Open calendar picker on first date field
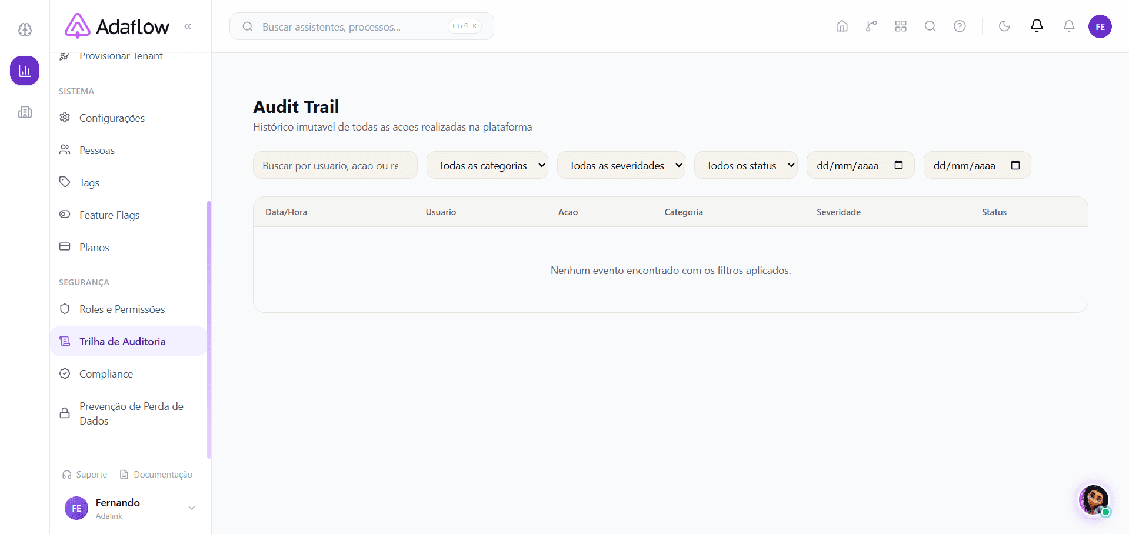 898,165
